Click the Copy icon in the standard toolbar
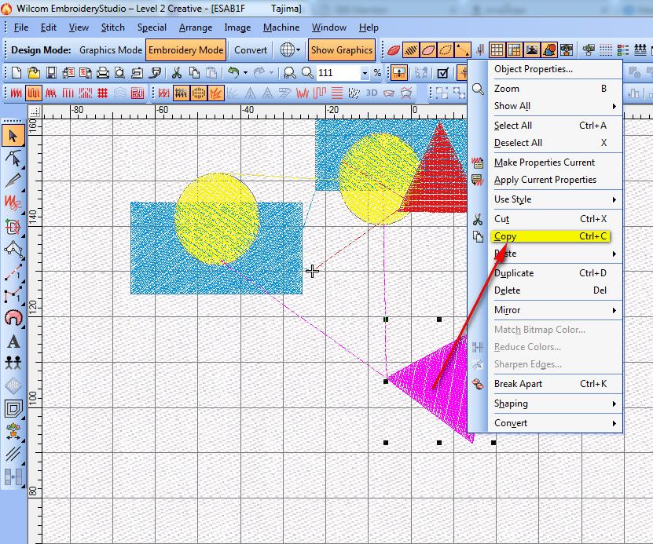653x544 pixels. 194,73
